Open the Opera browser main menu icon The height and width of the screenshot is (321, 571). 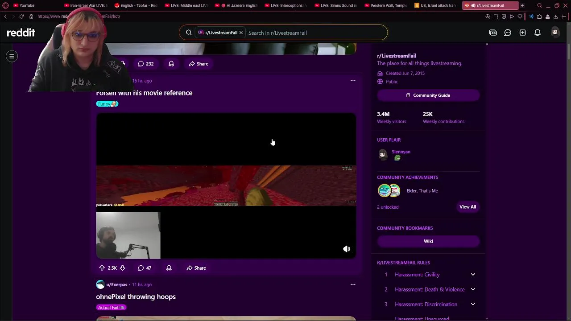pos(5,5)
